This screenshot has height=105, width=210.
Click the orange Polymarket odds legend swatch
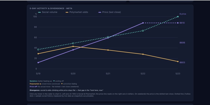coord(67,12)
